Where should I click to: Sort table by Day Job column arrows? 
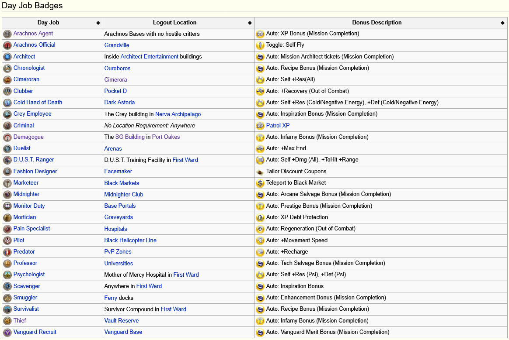[98, 23]
